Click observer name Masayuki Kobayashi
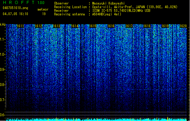The width and height of the screenshot is (190, 121). [x=108, y=3]
